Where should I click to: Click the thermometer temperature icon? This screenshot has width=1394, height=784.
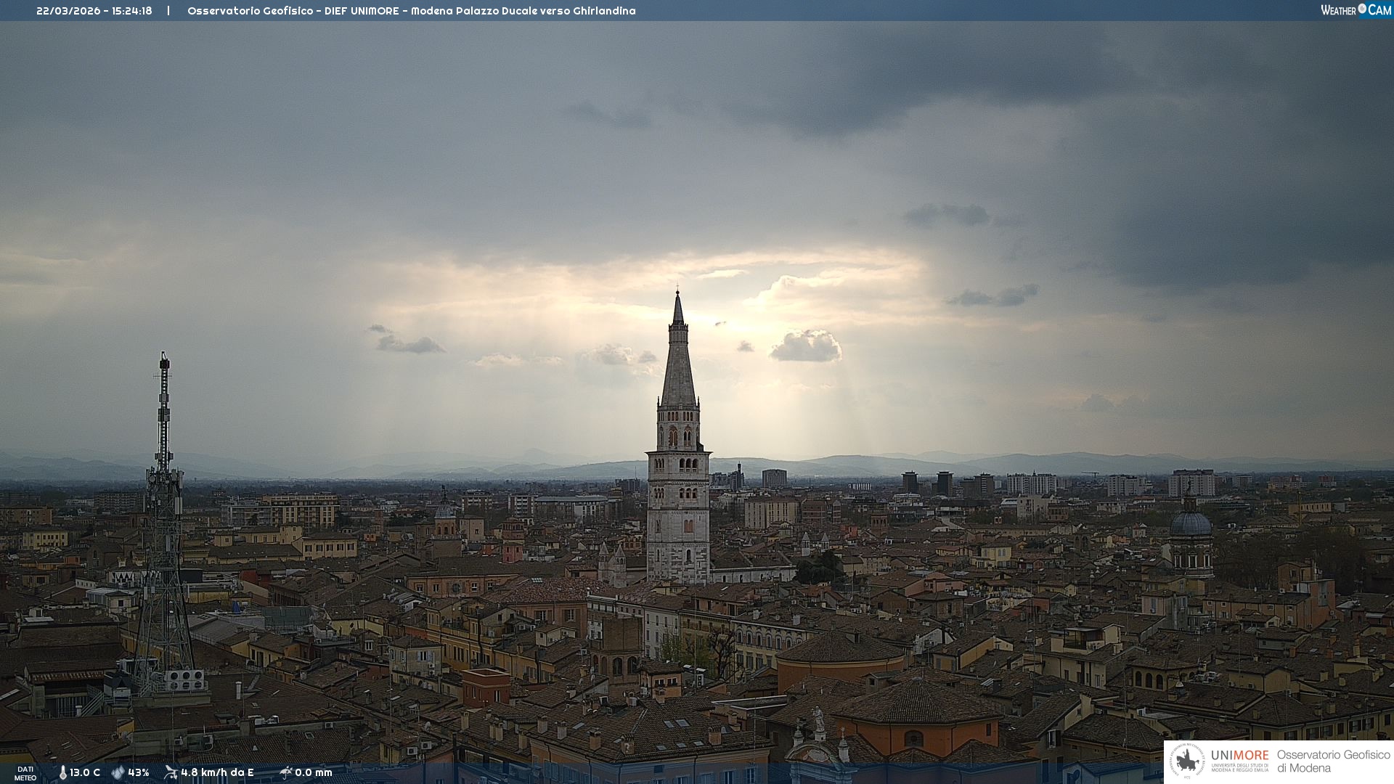[63, 772]
